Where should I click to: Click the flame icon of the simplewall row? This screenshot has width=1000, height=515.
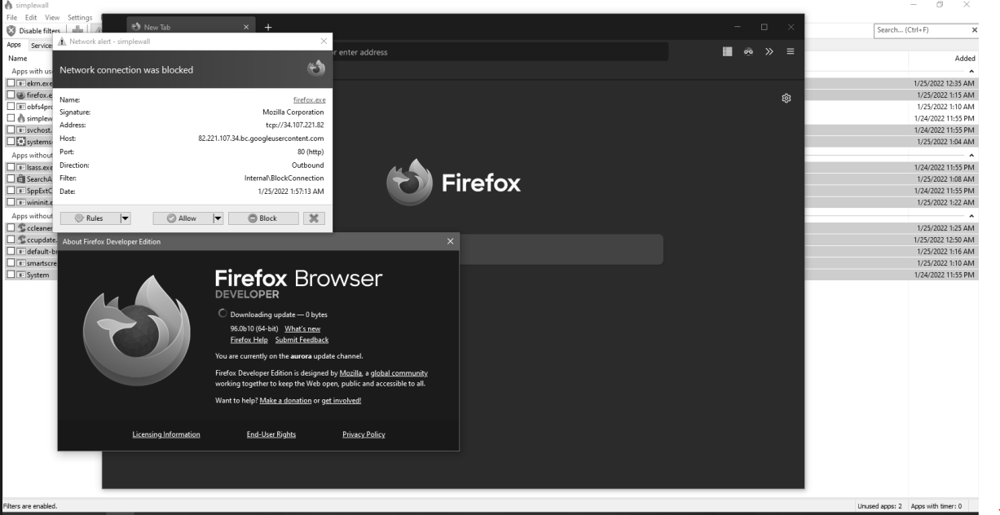[20, 117]
